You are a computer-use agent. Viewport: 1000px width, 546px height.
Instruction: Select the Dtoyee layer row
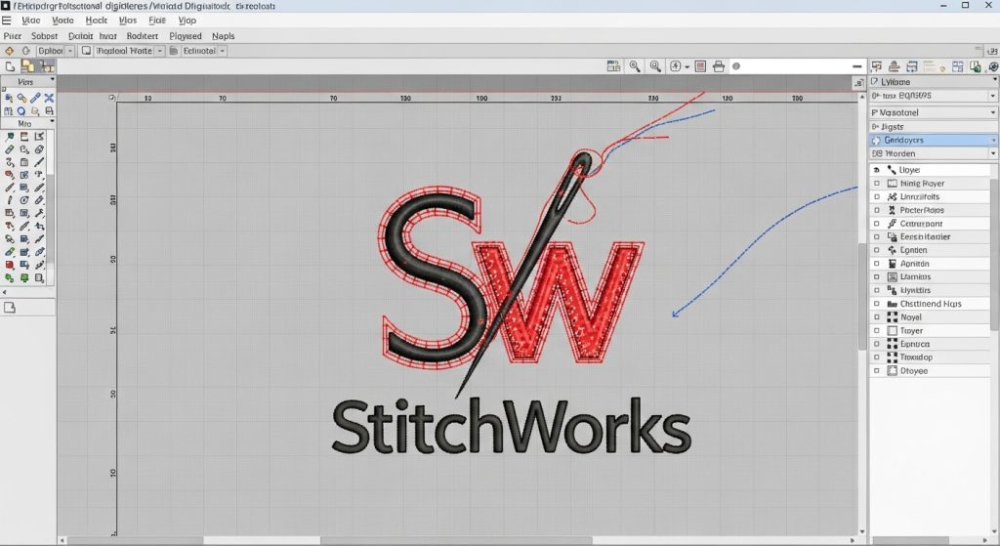pyautogui.click(x=930, y=370)
